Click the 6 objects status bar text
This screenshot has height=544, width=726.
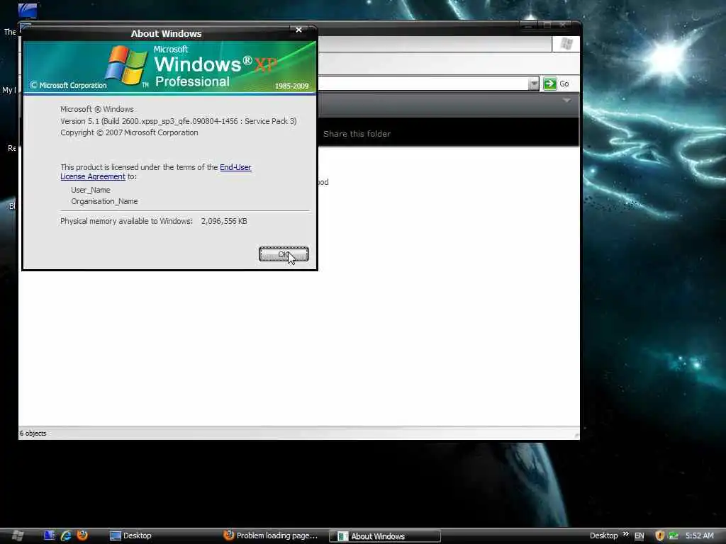(33, 433)
